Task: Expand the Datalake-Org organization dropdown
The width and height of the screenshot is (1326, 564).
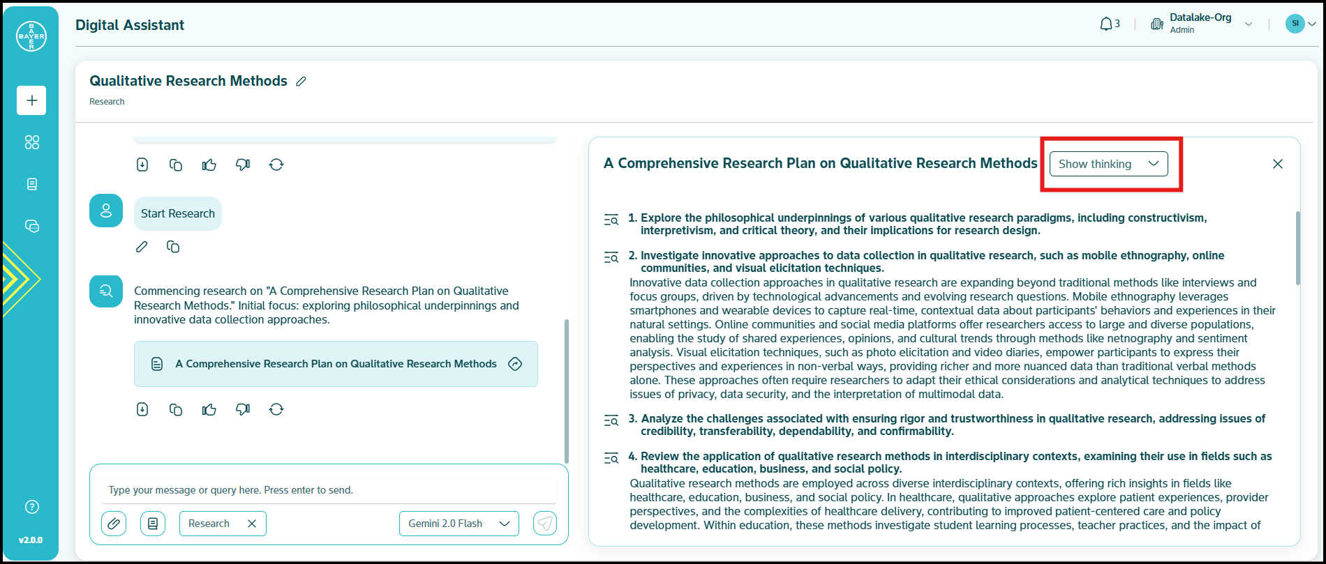Action: (1248, 24)
